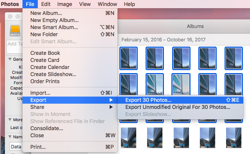The height and width of the screenshot is (154, 250).
Task: Select Export 30 Photos option
Action: click(149, 100)
